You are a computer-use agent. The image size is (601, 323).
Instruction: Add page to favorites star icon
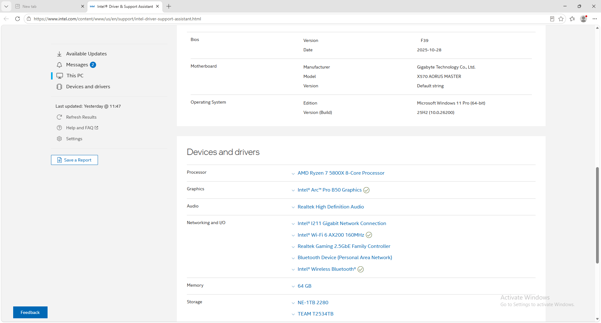click(561, 19)
